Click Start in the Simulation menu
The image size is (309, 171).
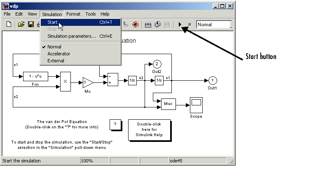(52, 23)
